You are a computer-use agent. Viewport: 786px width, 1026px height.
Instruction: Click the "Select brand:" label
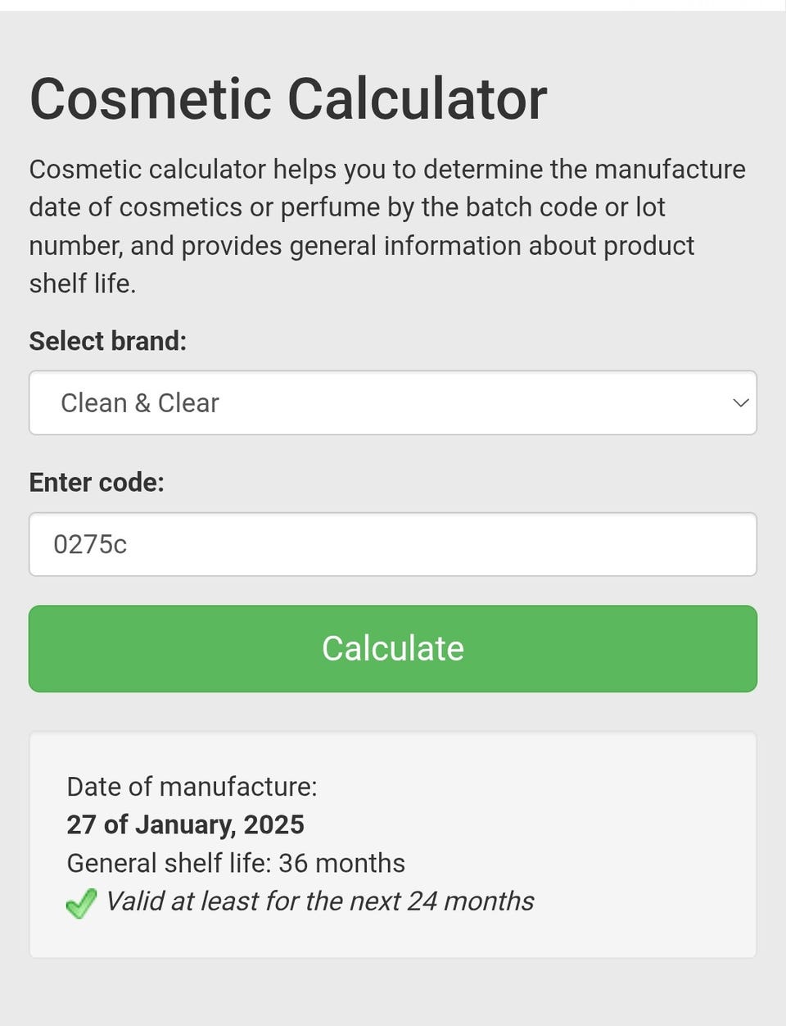[107, 341]
